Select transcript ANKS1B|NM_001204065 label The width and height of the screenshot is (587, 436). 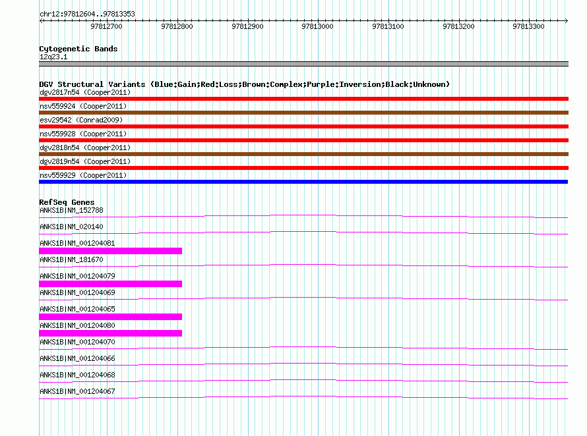pos(77,309)
